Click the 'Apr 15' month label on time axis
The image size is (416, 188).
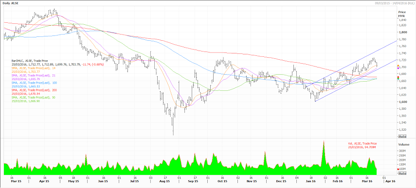coord(44,181)
